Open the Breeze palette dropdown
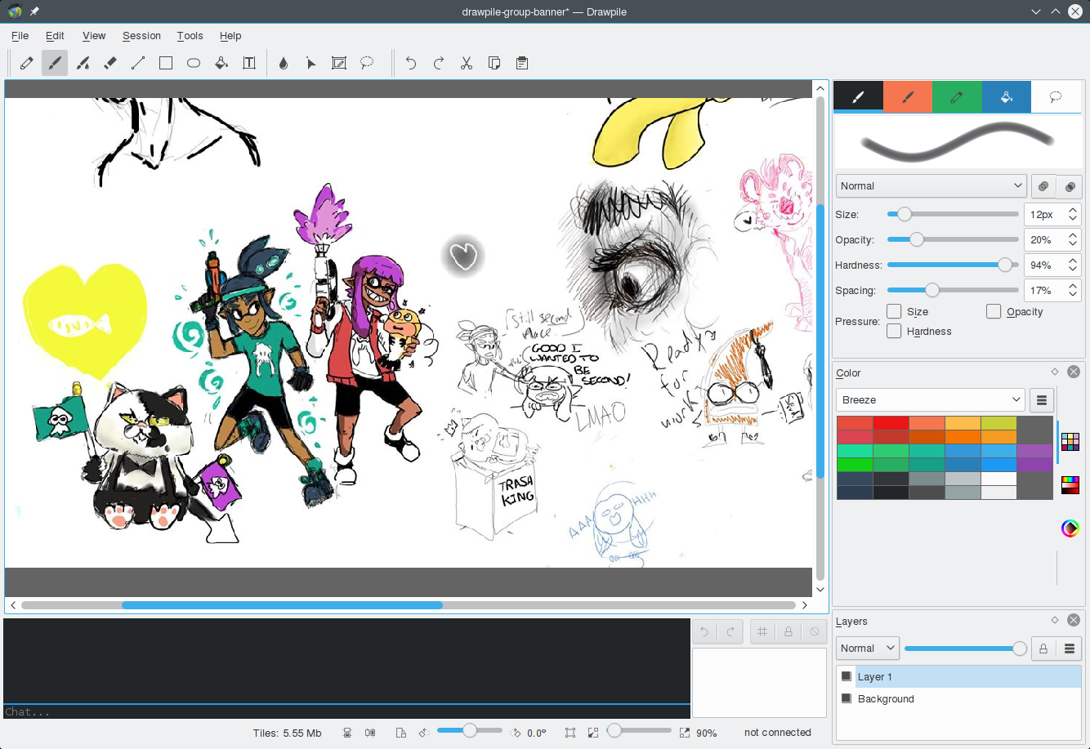 coord(931,400)
